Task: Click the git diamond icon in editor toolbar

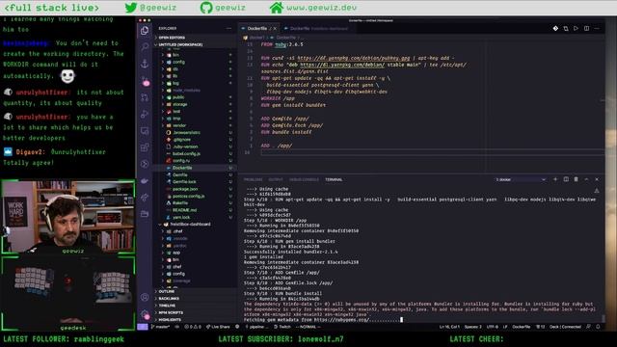Action: (555, 28)
